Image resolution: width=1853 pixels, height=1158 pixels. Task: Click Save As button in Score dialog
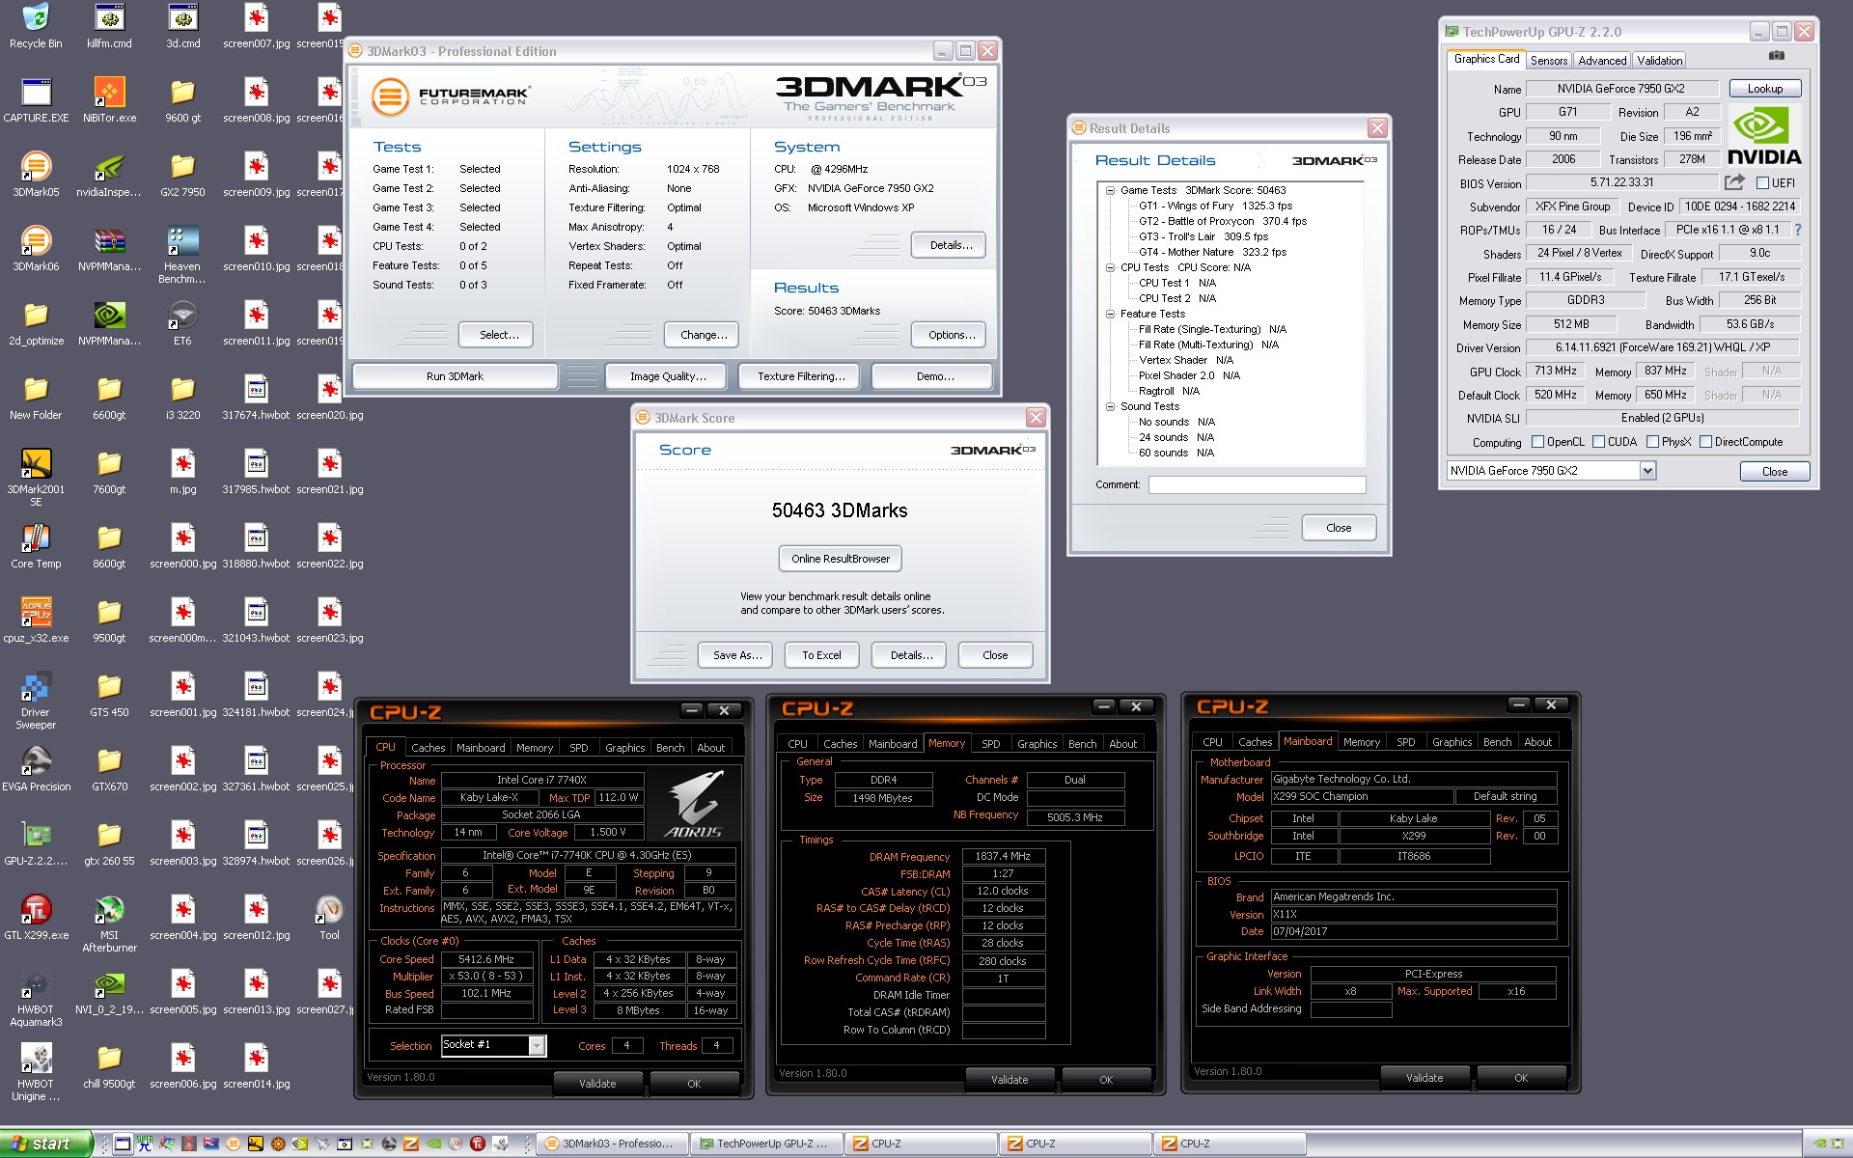pyautogui.click(x=737, y=655)
